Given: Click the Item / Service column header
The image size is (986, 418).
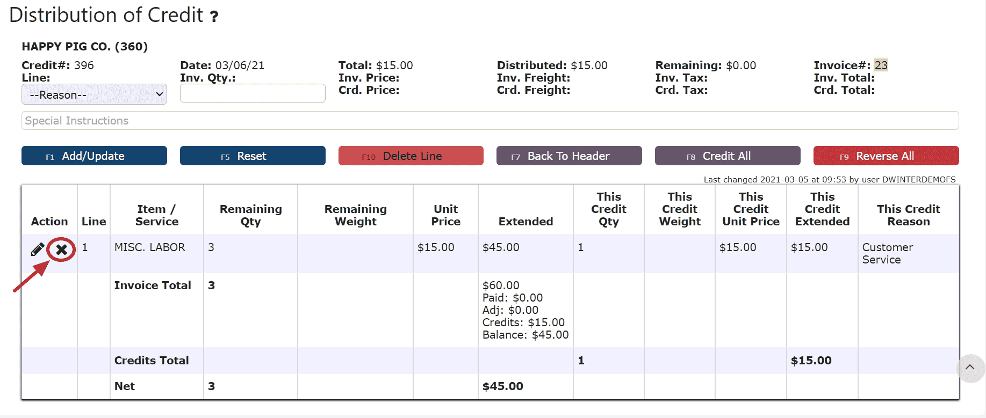Looking at the screenshot, I should tap(156, 215).
